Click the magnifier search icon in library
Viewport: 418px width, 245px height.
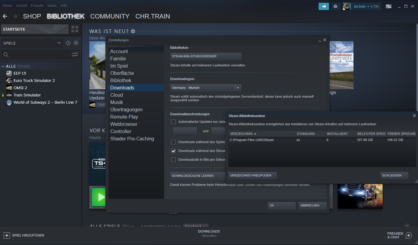tap(6, 55)
